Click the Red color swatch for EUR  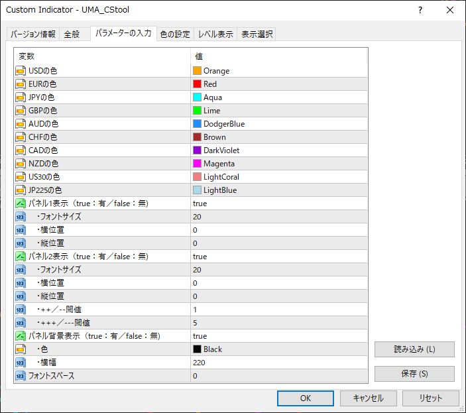[197, 84]
